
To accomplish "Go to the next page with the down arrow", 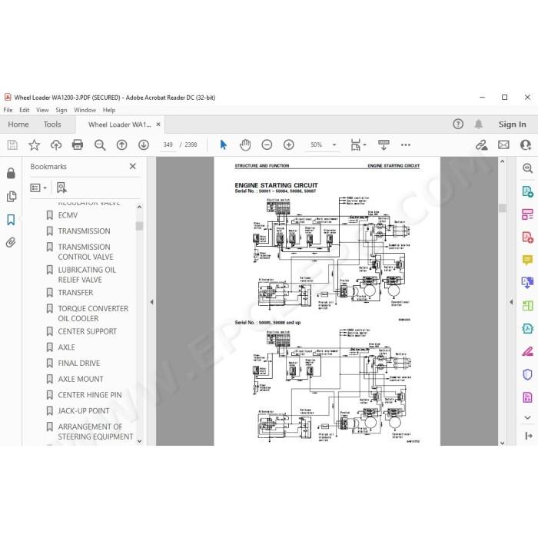I will pyautogui.click(x=144, y=144).
